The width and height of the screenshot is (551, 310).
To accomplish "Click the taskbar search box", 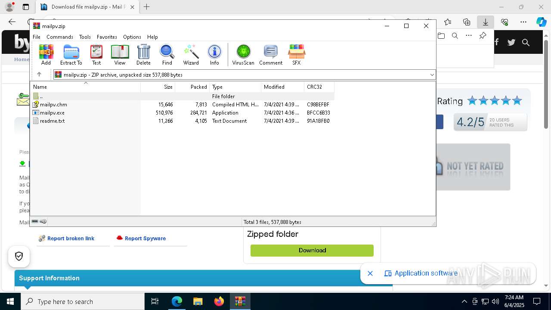I will coord(83,301).
